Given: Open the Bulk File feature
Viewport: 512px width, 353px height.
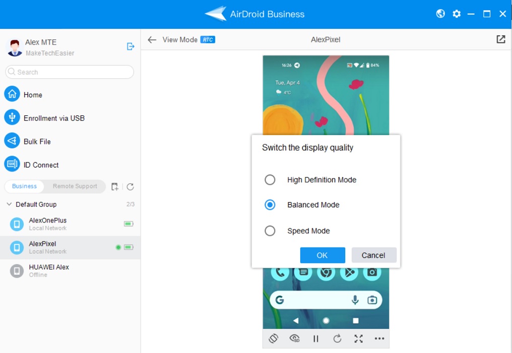Looking at the screenshot, I should click(x=12, y=141).
